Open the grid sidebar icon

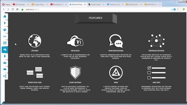[5, 43]
